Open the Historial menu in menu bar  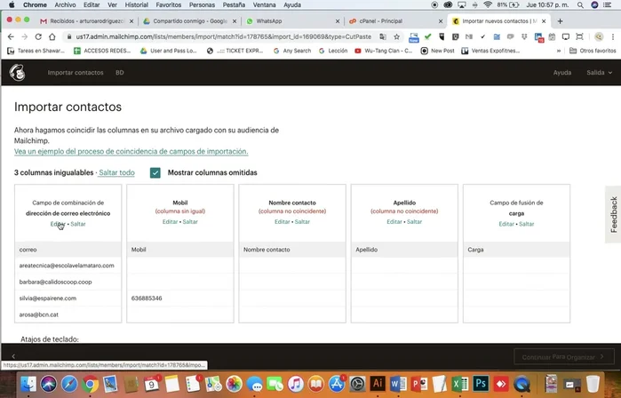click(x=136, y=4)
